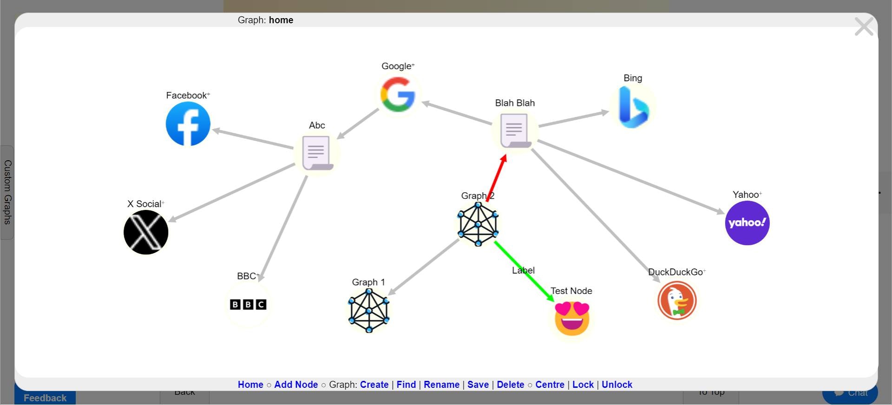Click the 'Test Node' label
The height and width of the screenshot is (405, 892).
pos(571,291)
